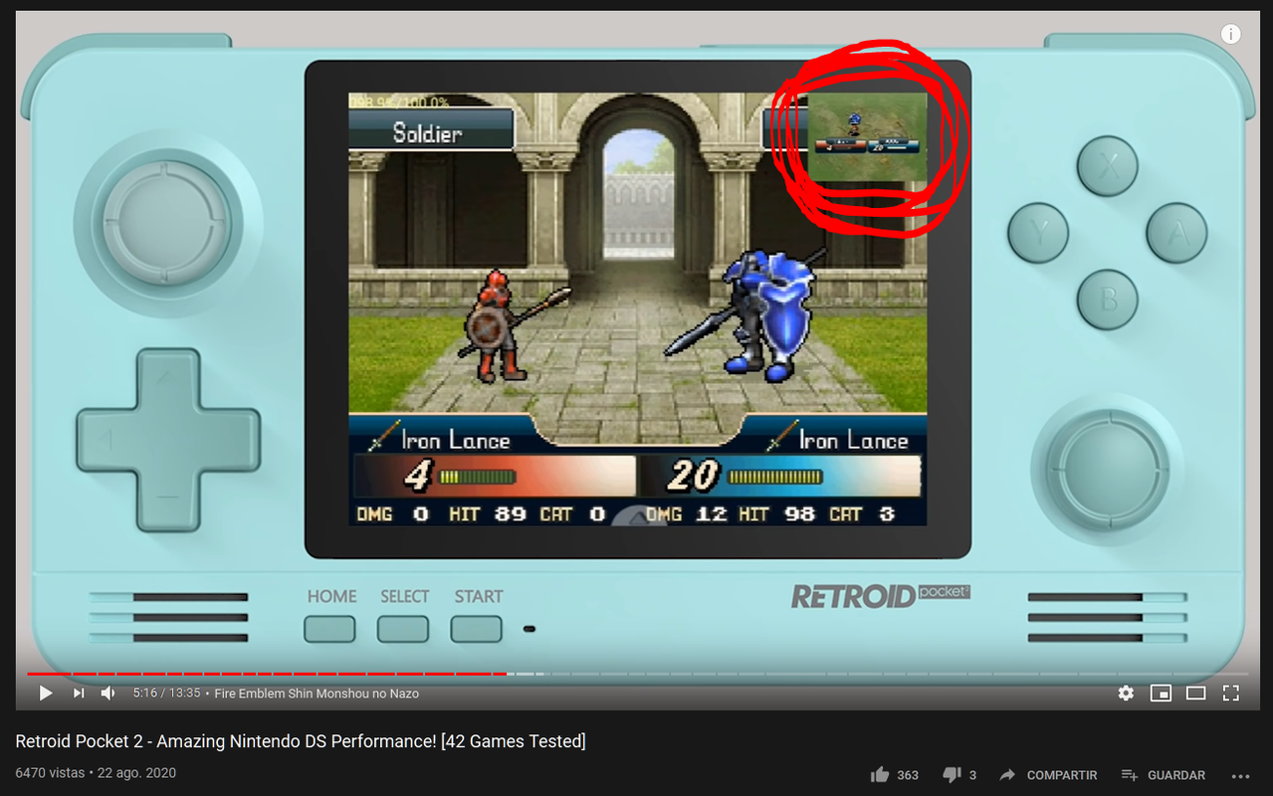Save video with GUARDAR button

coord(1163,775)
